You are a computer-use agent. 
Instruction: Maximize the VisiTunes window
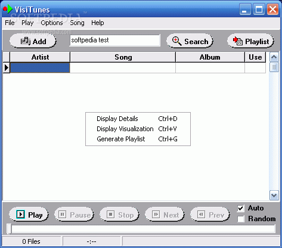pyautogui.click(x=259, y=9)
